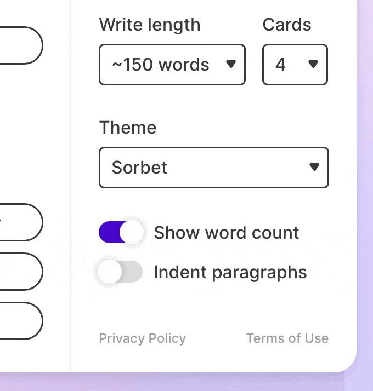Open the Write length dropdown

click(x=172, y=65)
